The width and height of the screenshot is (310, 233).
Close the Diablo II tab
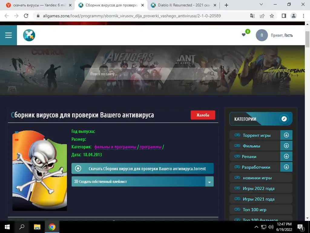click(x=215, y=5)
